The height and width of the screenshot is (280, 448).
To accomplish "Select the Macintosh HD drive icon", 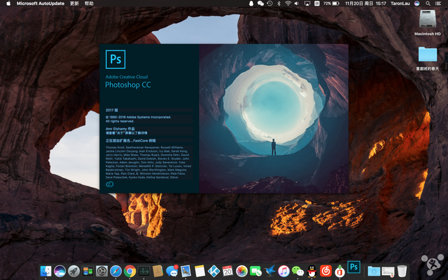I will [x=427, y=19].
